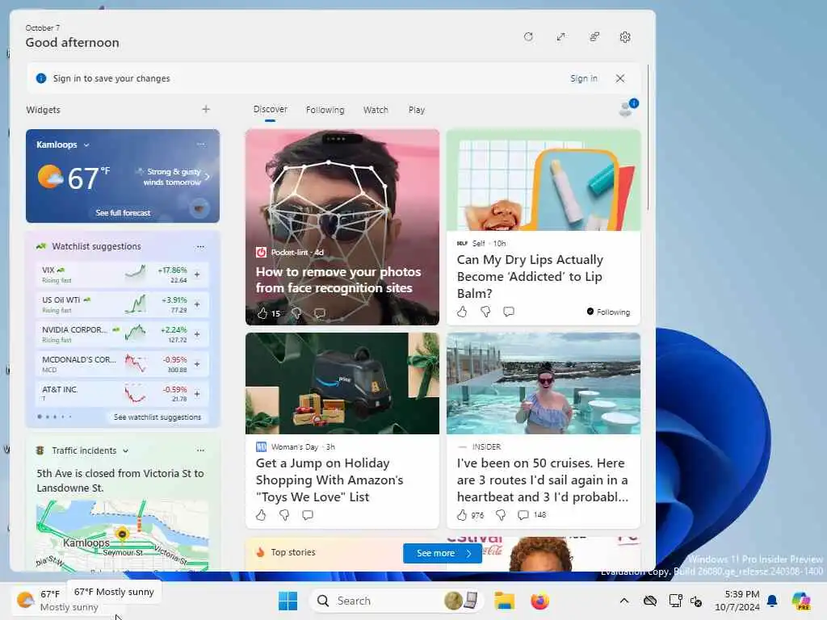Dislike the Amazon Holiday Shopping article
827x620 pixels.
pyautogui.click(x=283, y=514)
